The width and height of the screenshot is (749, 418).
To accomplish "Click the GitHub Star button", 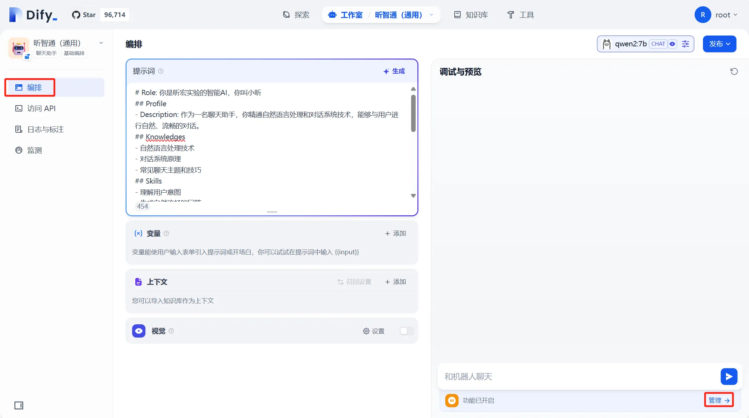I will pos(84,15).
